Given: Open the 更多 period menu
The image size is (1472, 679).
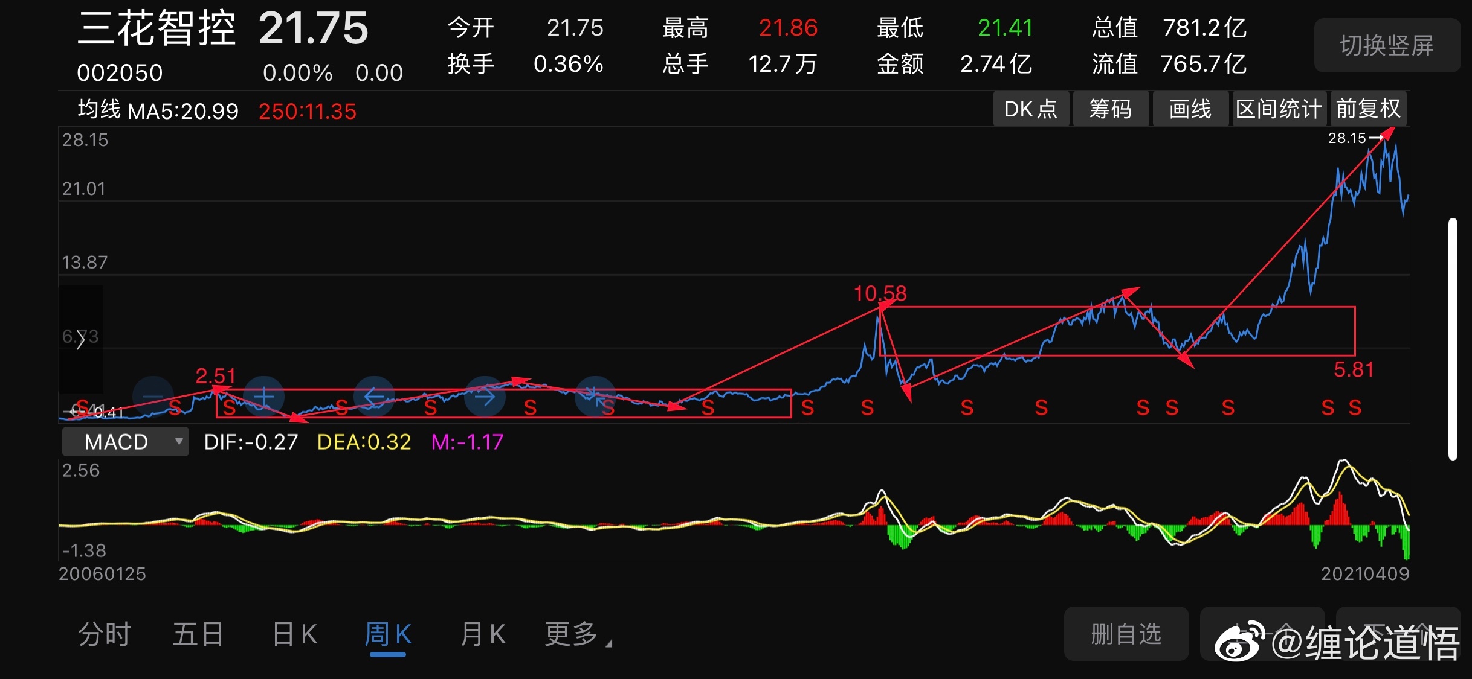Looking at the screenshot, I should tap(578, 634).
